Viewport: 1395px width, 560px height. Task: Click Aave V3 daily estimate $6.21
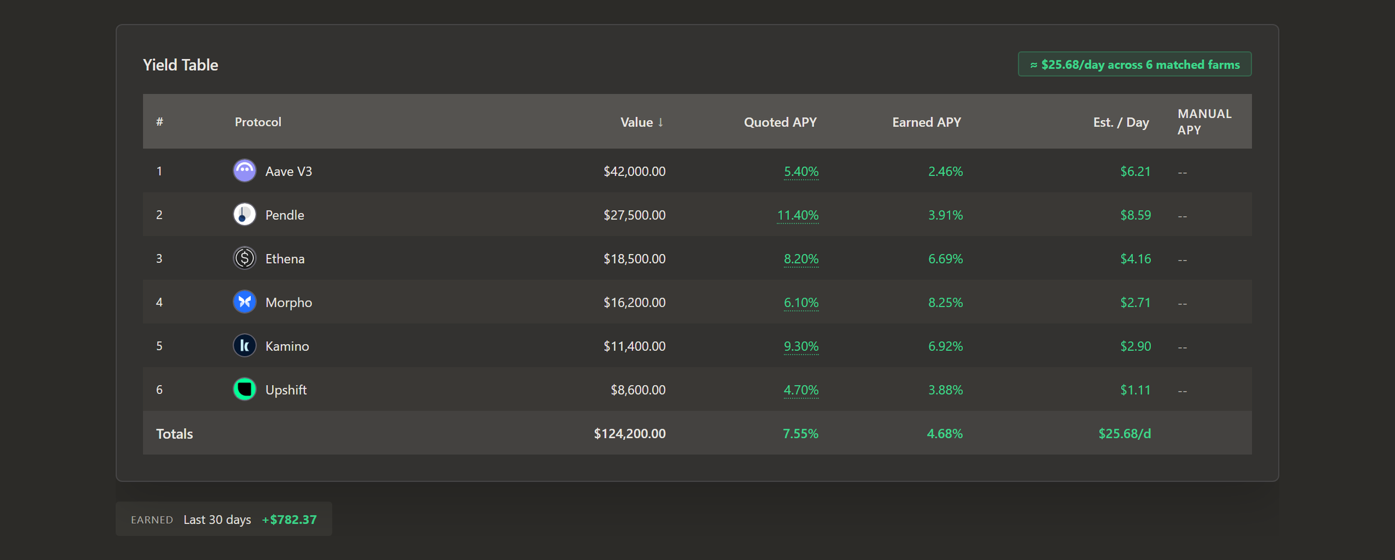(x=1135, y=171)
